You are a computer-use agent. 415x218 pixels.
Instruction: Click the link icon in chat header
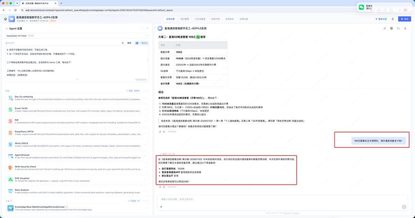385,28
